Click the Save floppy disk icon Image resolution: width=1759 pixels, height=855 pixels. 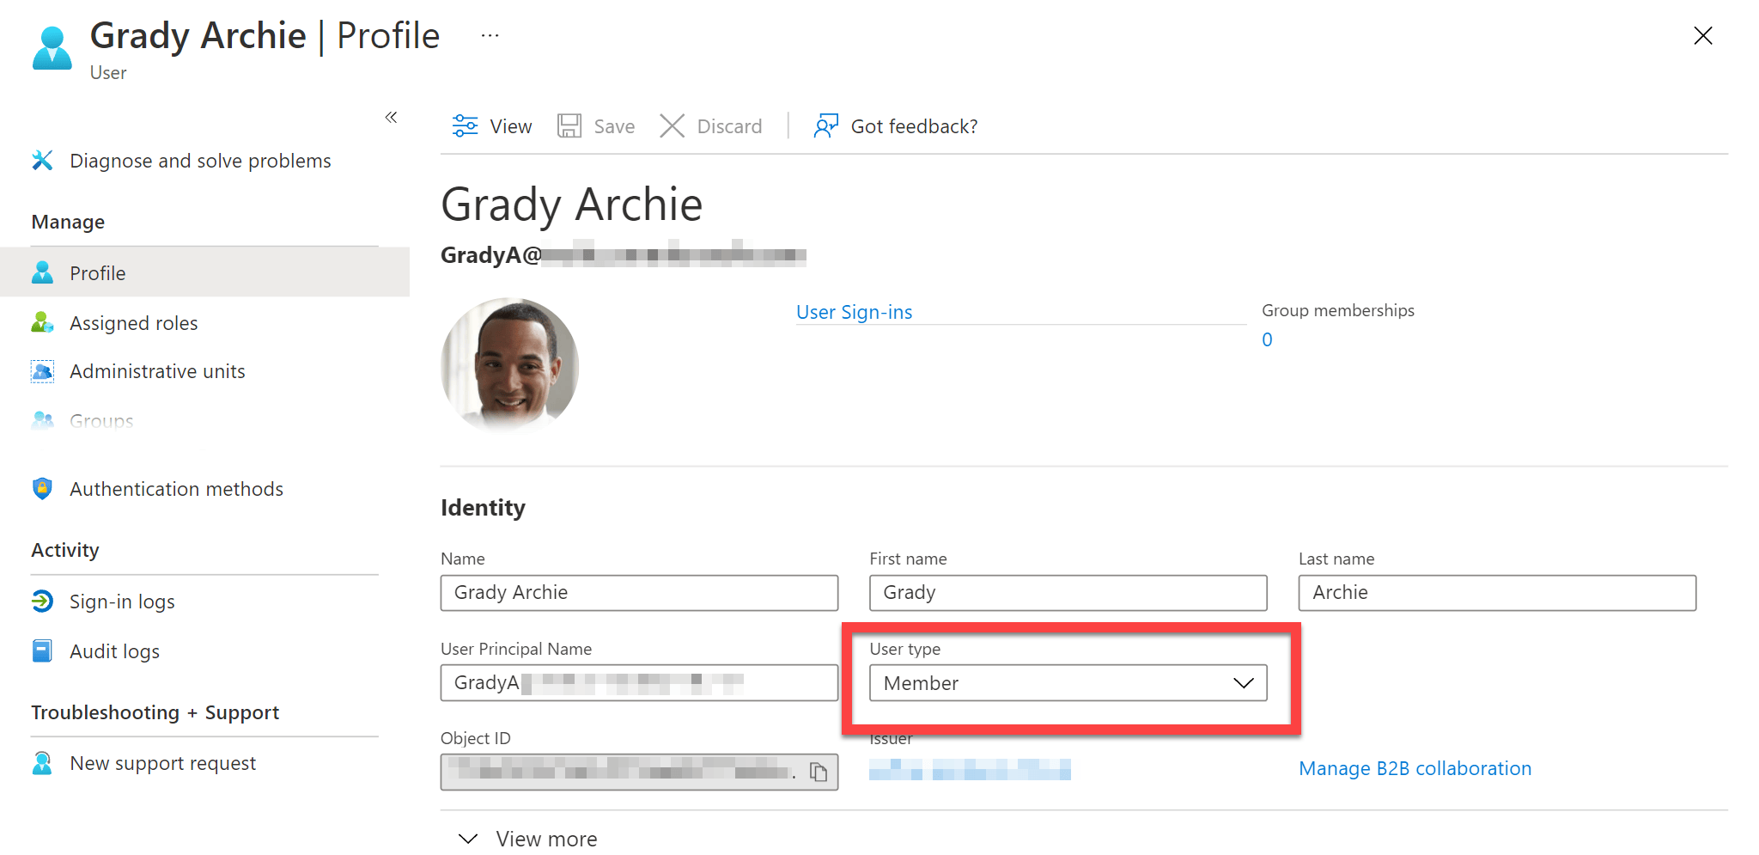(x=569, y=126)
